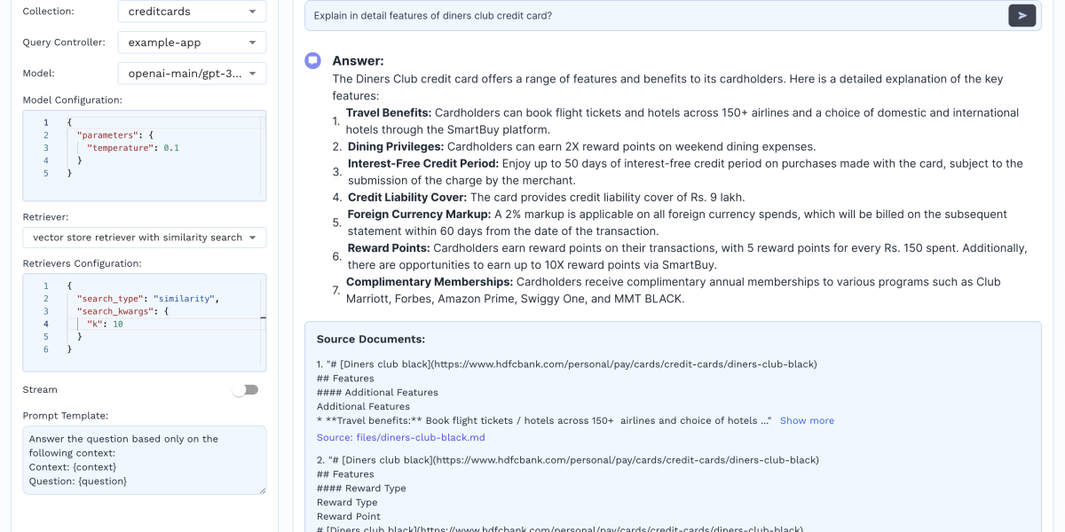This screenshot has width=1065, height=532.
Task: Click the Answer chat bubble icon
Action: (x=312, y=60)
